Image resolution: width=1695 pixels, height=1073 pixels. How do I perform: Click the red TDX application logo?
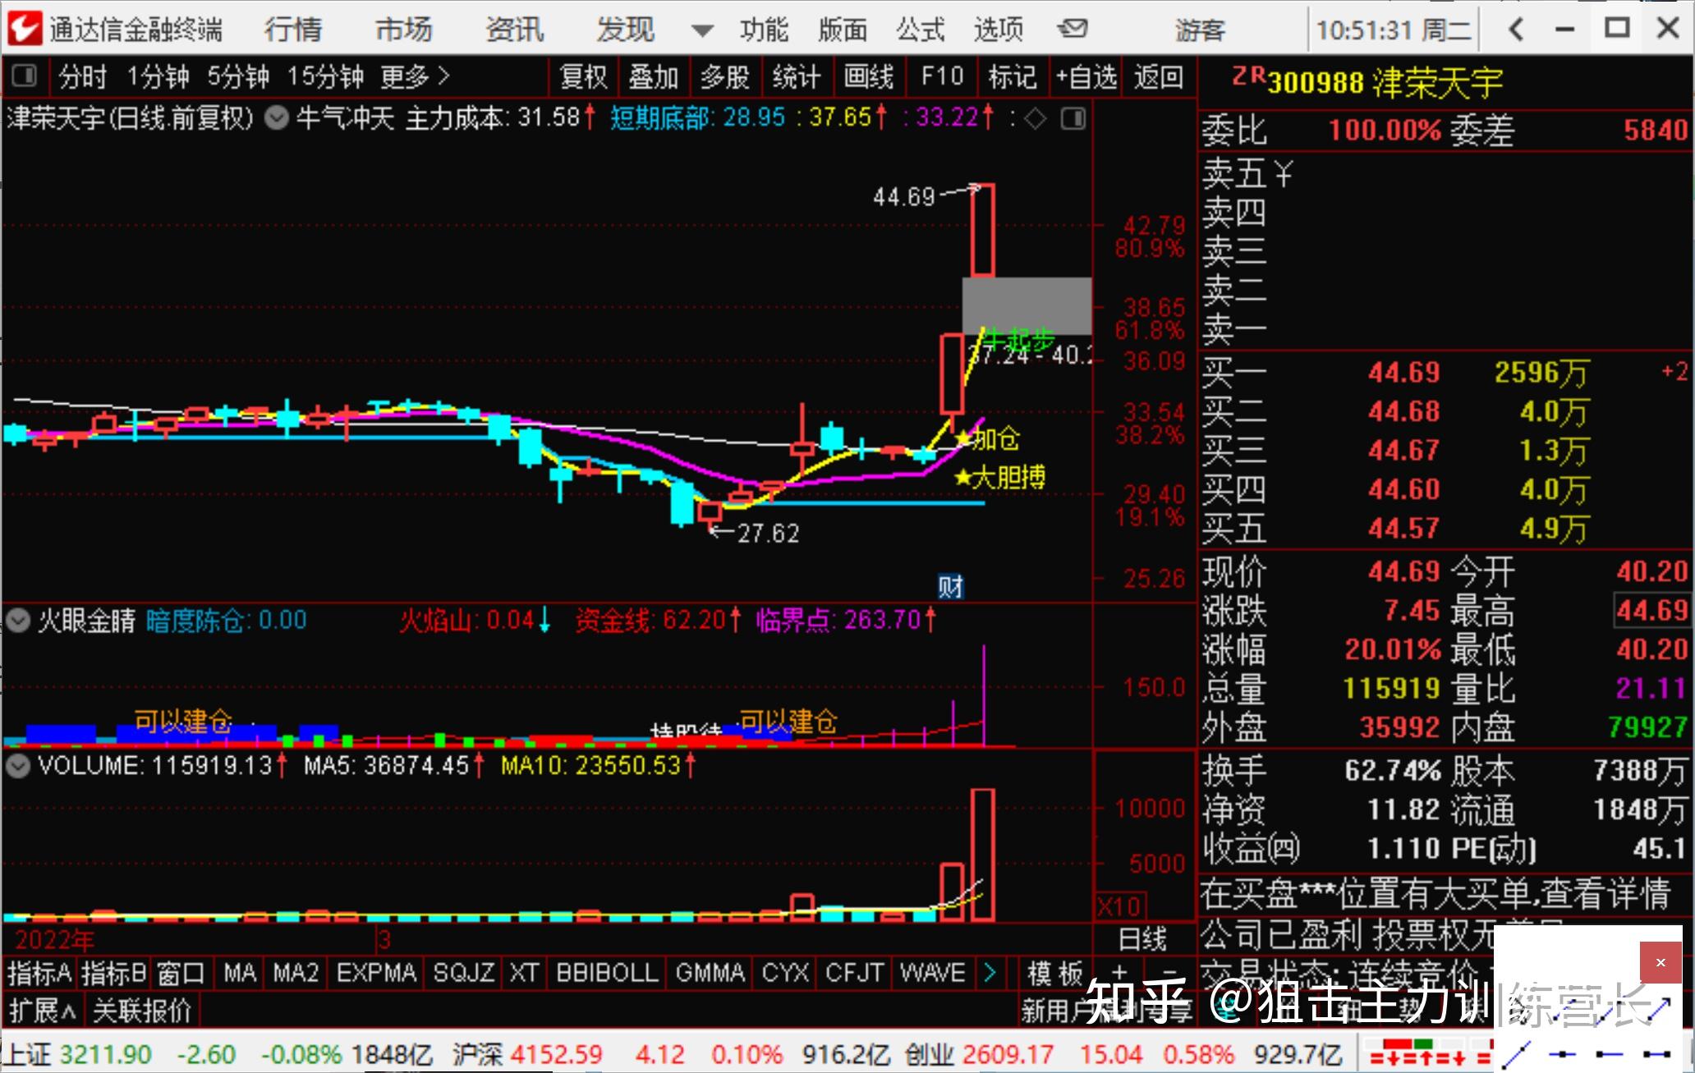click(24, 28)
